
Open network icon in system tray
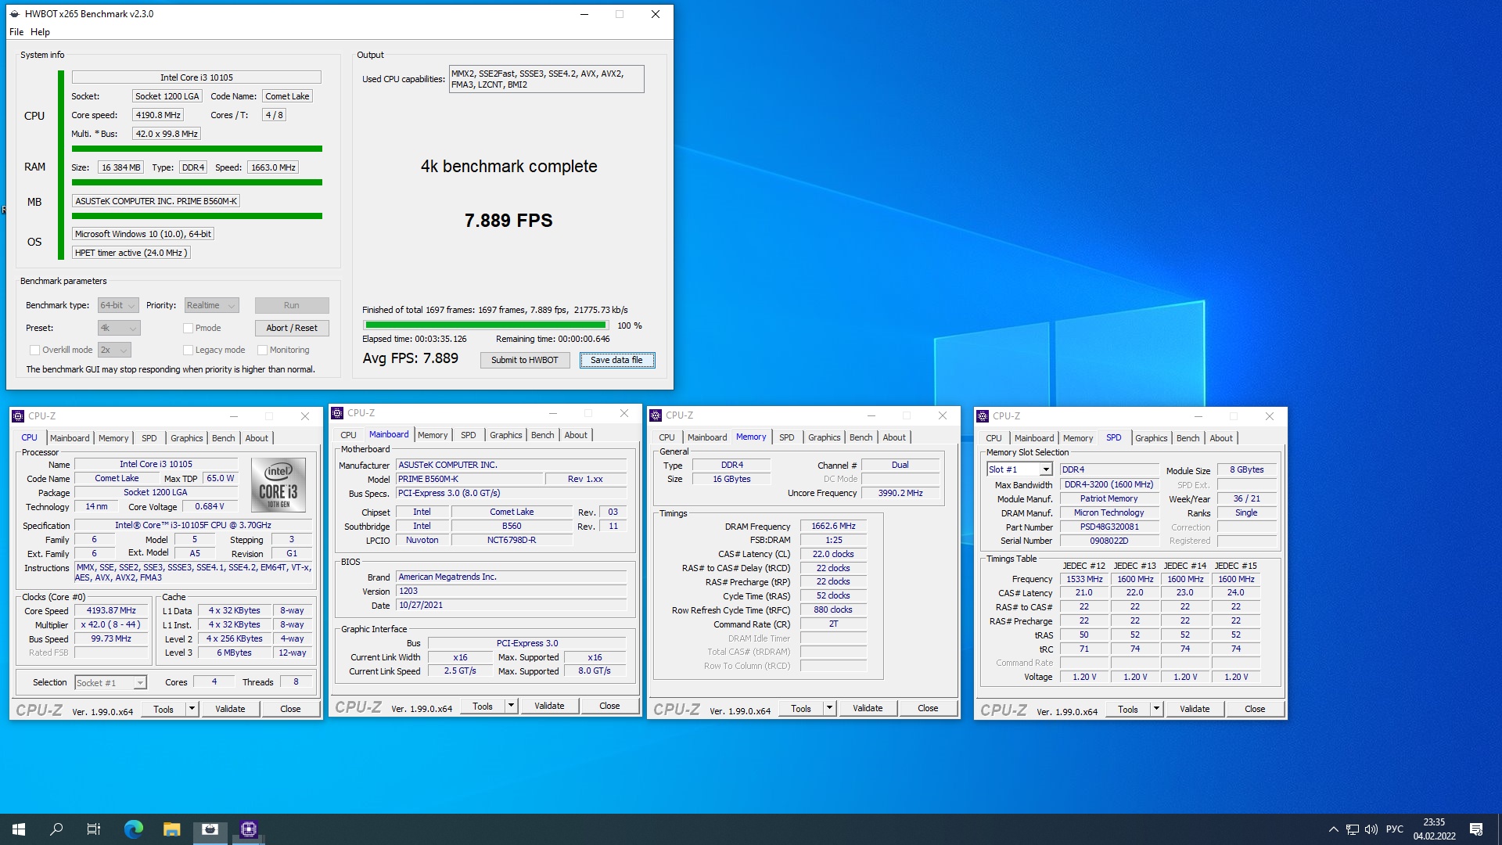(x=1352, y=829)
